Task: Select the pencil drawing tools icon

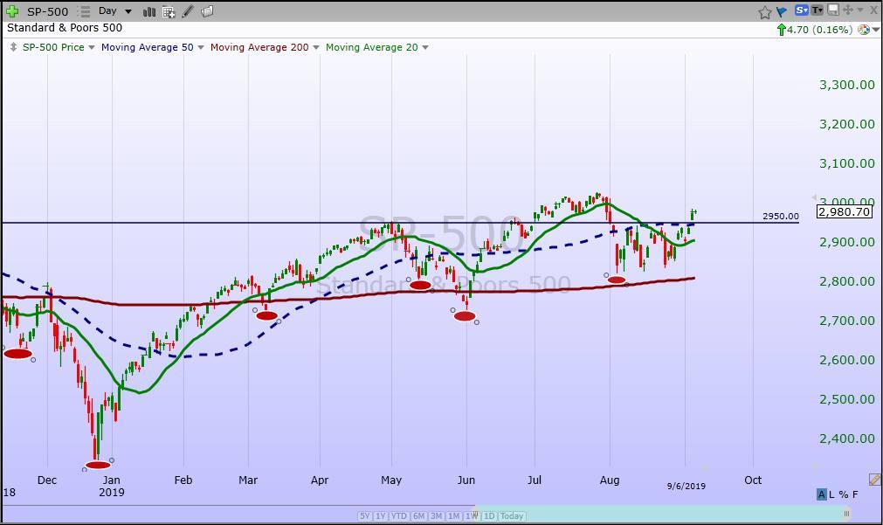Action: click(x=188, y=10)
